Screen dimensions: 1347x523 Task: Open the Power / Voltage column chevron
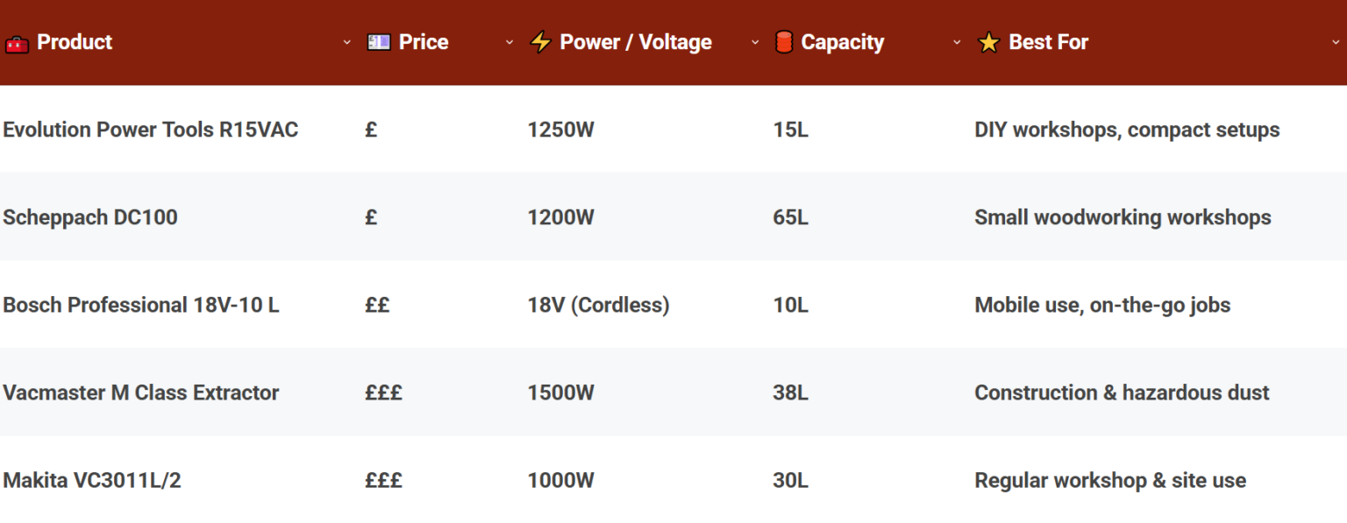tap(755, 42)
